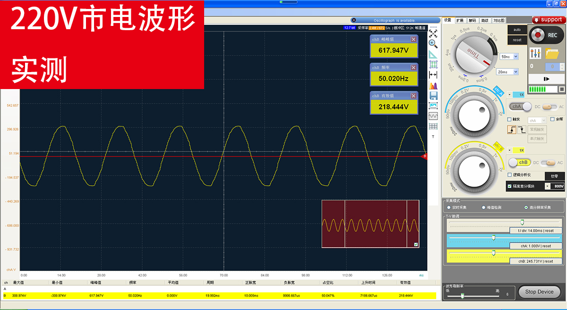Export waveform as picture icon
Image resolution: width=567 pixels, height=310 pixels.
[x=433, y=106]
